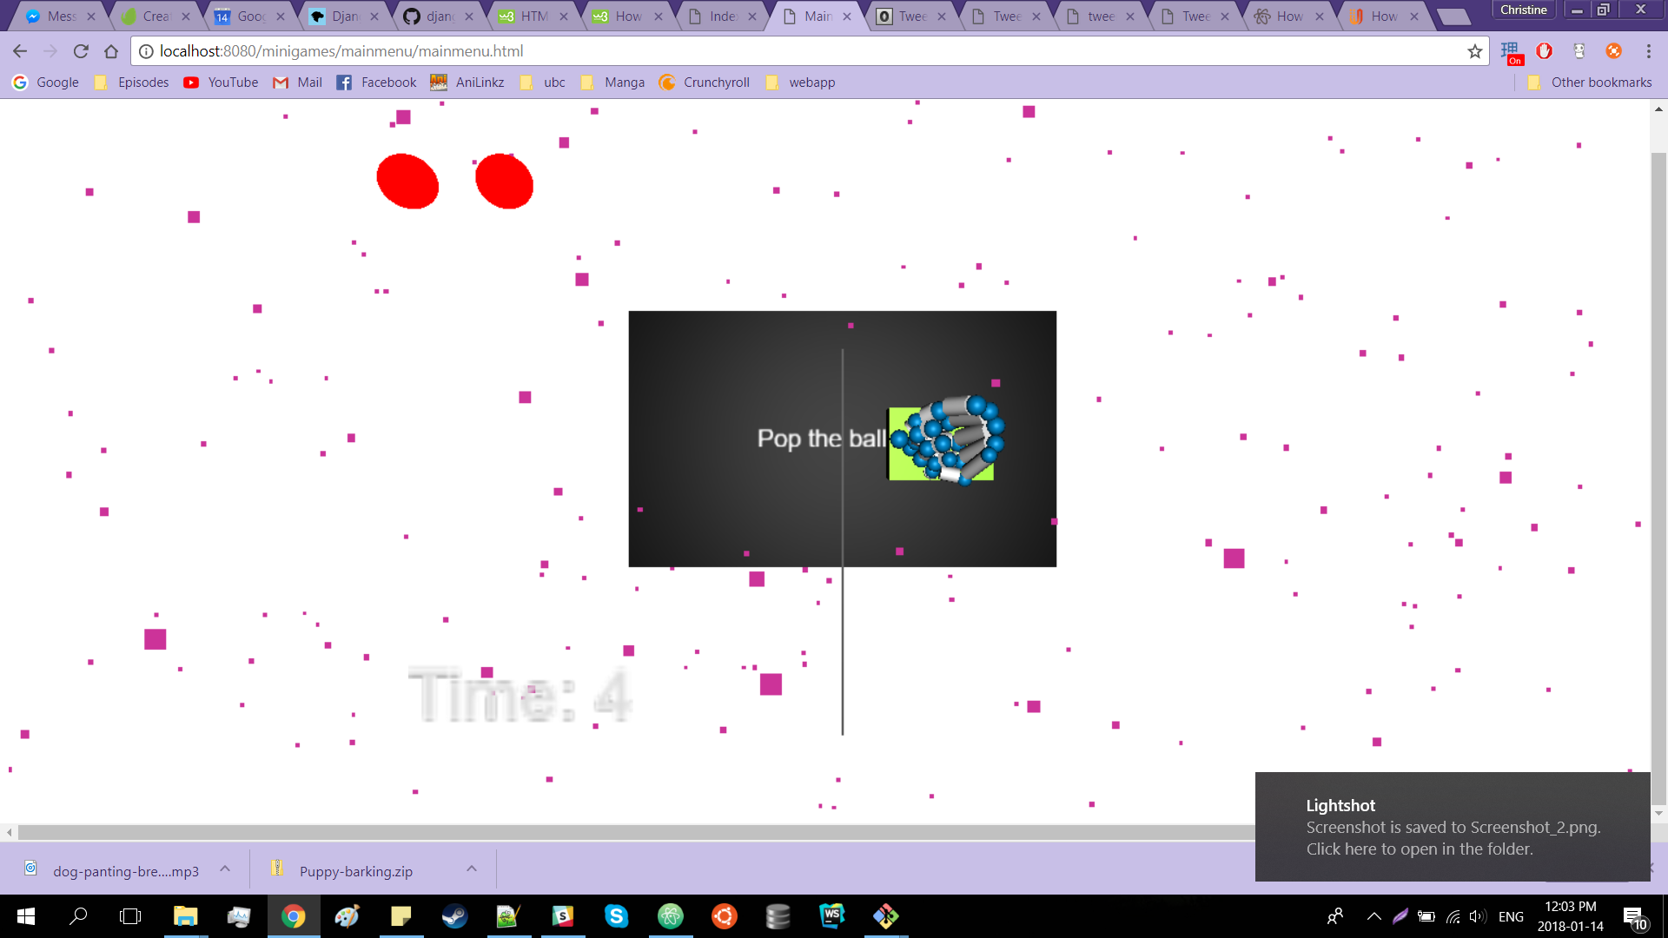Click the left red circle
This screenshot has width=1668, height=938.
click(x=407, y=181)
